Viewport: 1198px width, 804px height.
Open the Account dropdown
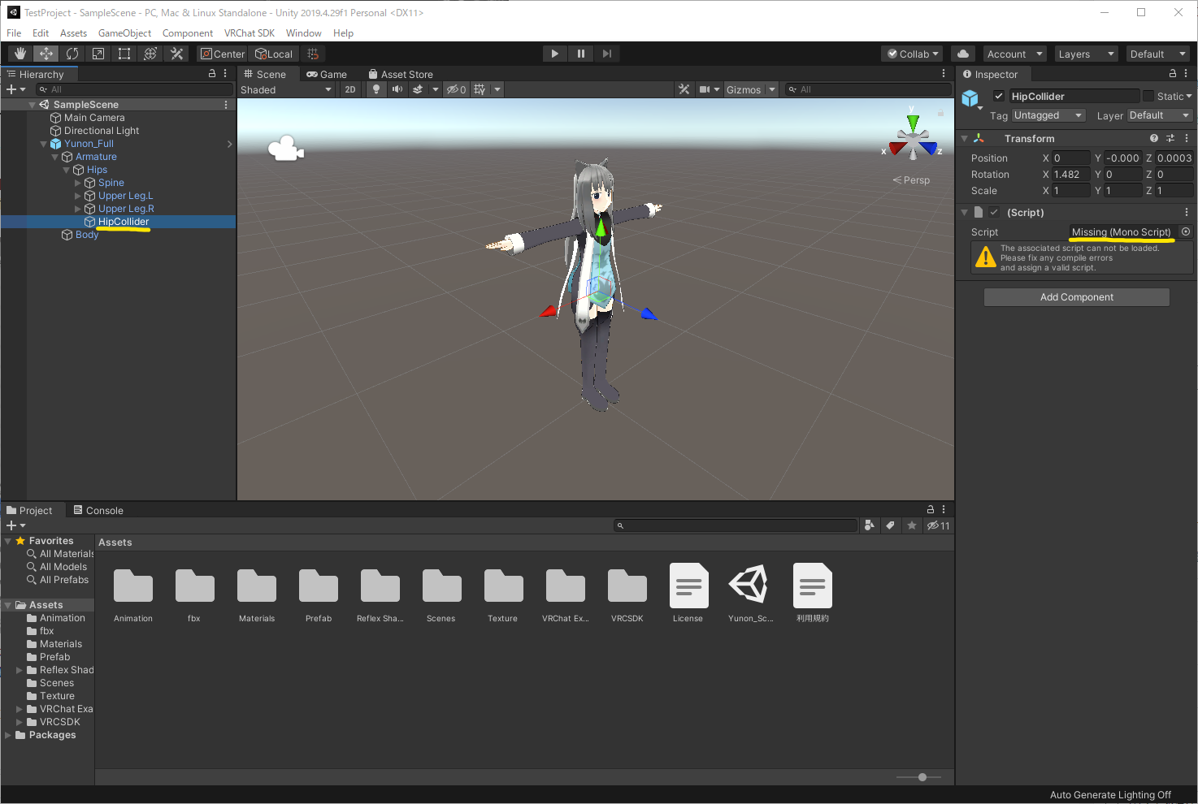click(1014, 54)
